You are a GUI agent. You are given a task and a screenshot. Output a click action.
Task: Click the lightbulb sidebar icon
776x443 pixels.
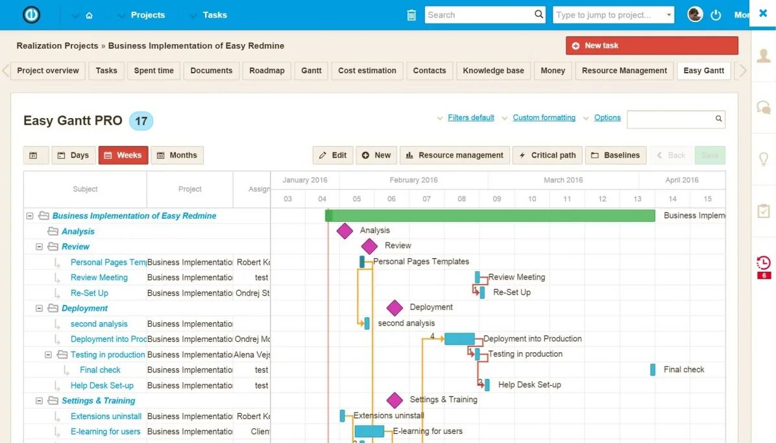click(764, 159)
